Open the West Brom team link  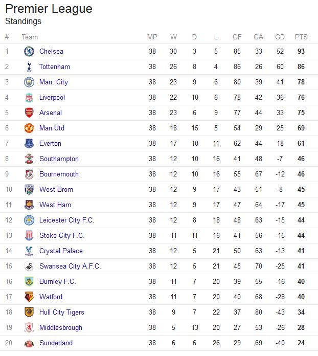point(56,189)
